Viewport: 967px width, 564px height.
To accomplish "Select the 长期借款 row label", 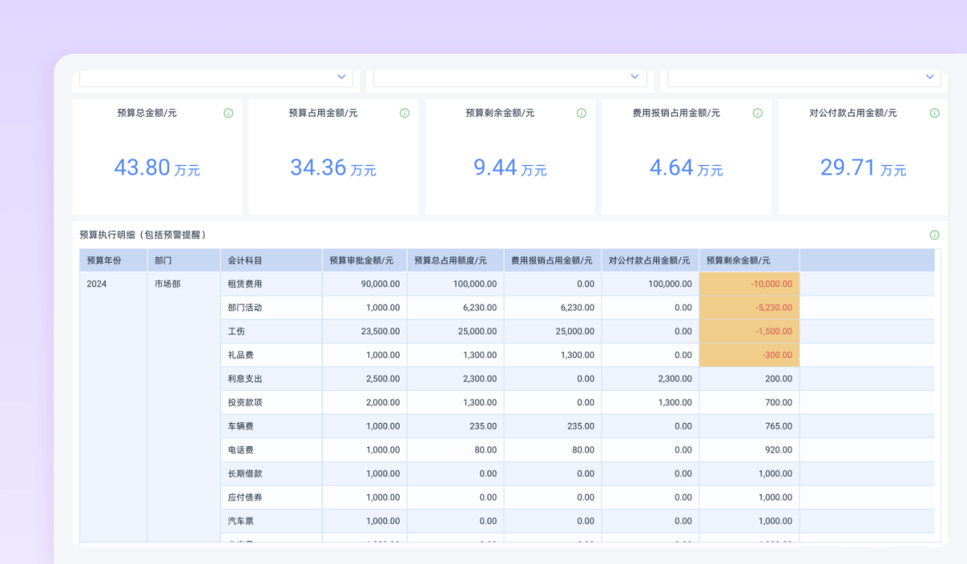I will [x=245, y=474].
